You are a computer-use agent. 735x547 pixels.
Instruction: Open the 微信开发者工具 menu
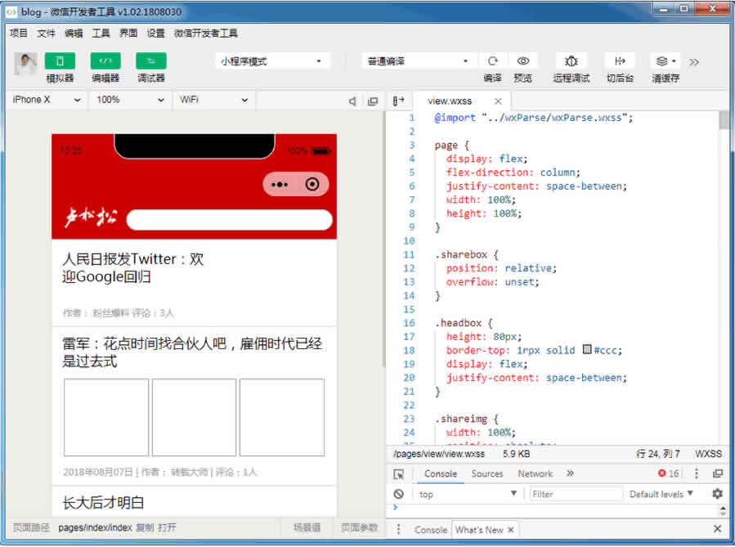tap(206, 34)
